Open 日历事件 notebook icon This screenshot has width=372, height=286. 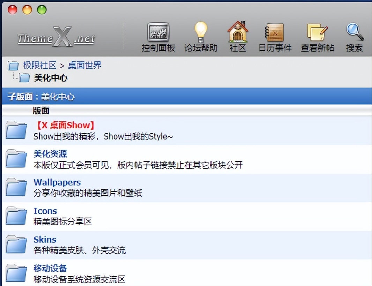[274, 32]
